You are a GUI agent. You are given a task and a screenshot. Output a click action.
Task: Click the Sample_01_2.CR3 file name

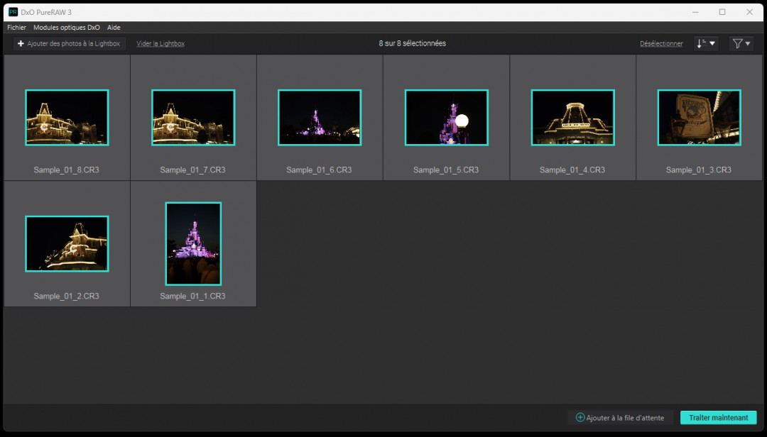[x=67, y=297]
